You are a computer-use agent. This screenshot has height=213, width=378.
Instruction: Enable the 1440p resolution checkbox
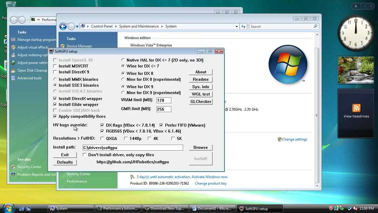click(x=126, y=138)
